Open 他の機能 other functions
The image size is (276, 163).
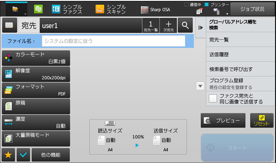(51, 155)
